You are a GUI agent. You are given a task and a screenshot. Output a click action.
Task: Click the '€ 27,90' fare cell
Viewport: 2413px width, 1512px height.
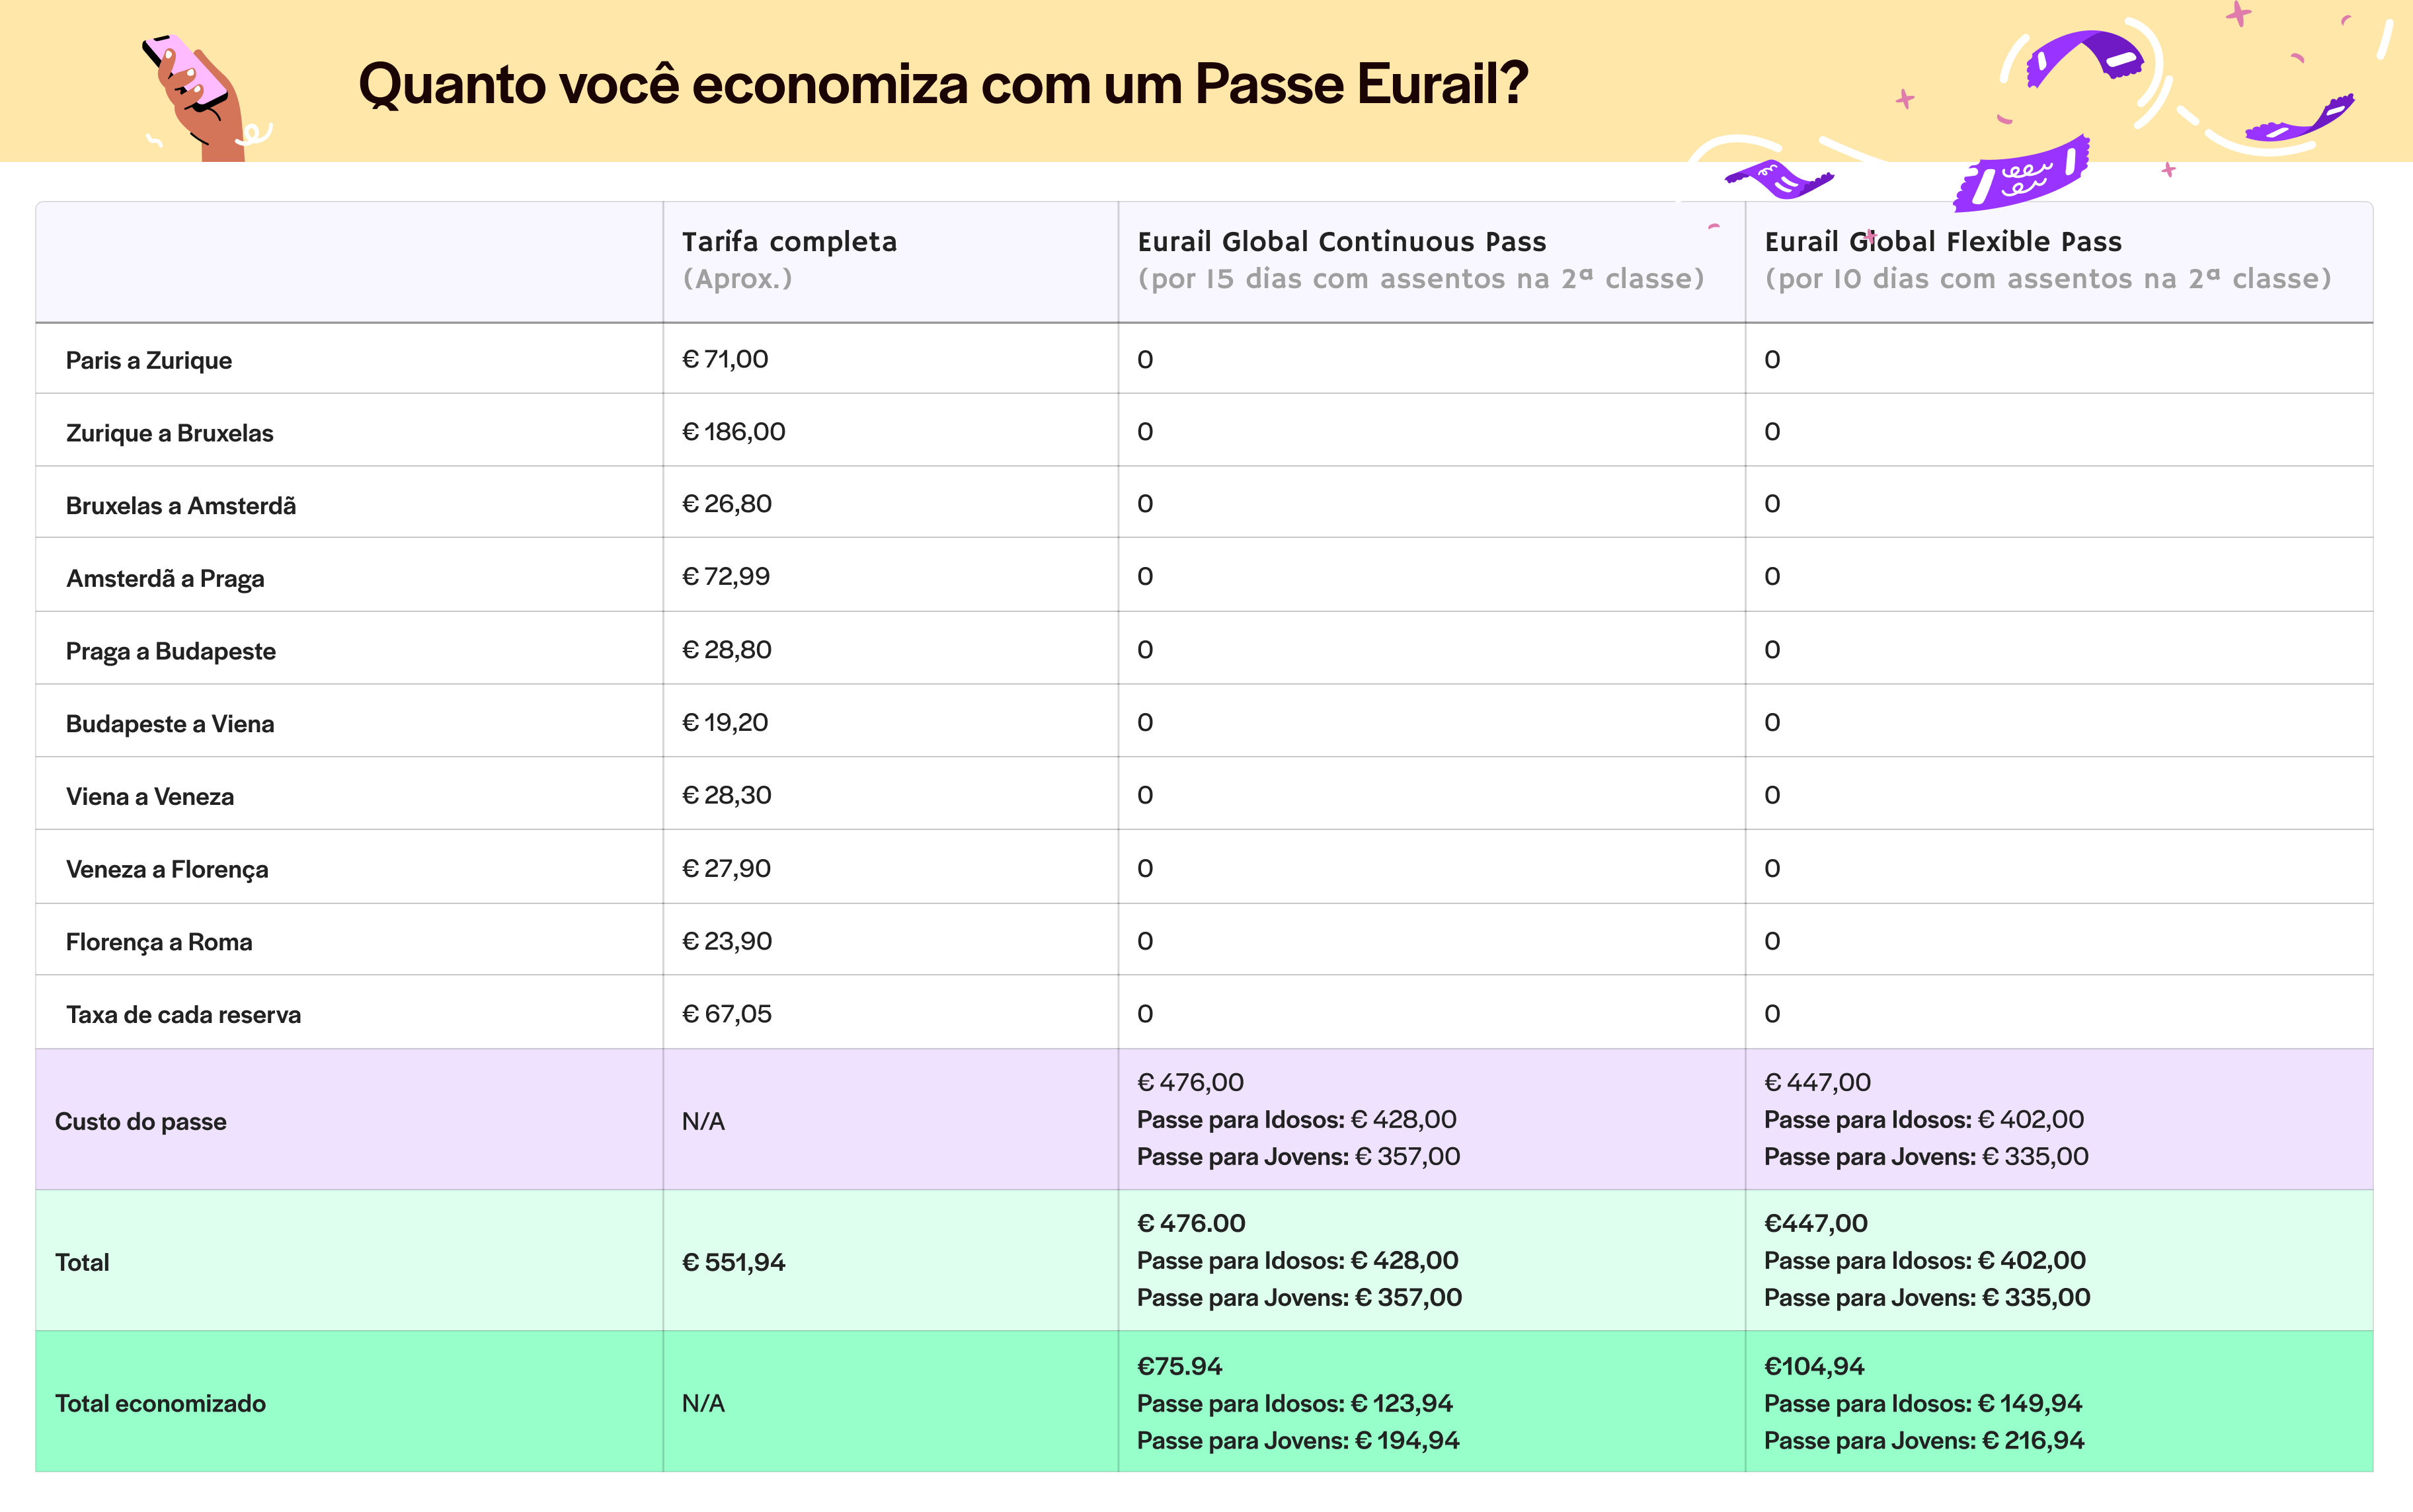[x=727, y=869]
